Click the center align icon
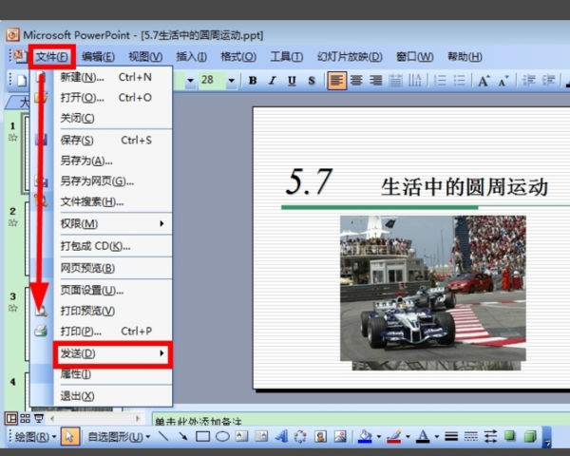The height and width of the screenshot is (456, 570). coord(356,81)
